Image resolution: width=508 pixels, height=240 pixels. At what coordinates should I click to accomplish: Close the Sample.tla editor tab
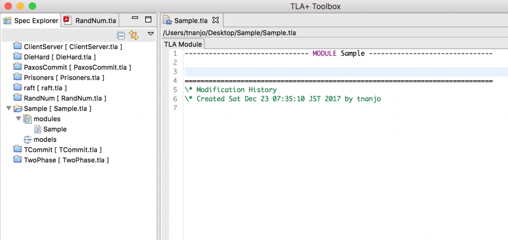216,20
